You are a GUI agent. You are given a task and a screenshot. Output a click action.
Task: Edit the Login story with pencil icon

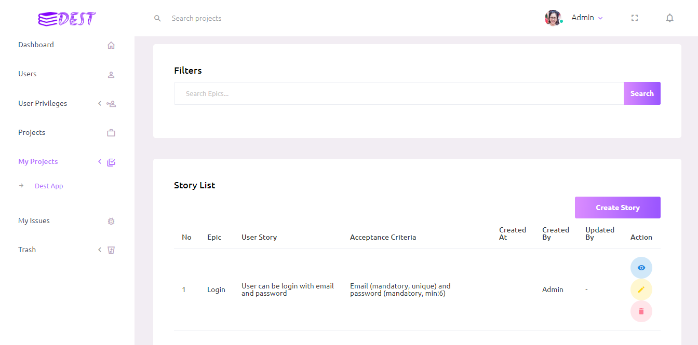641,289
